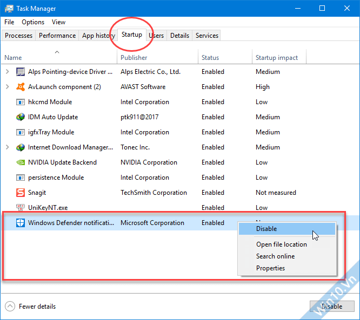Choose Search online in context menu

(x=287, y=256)
